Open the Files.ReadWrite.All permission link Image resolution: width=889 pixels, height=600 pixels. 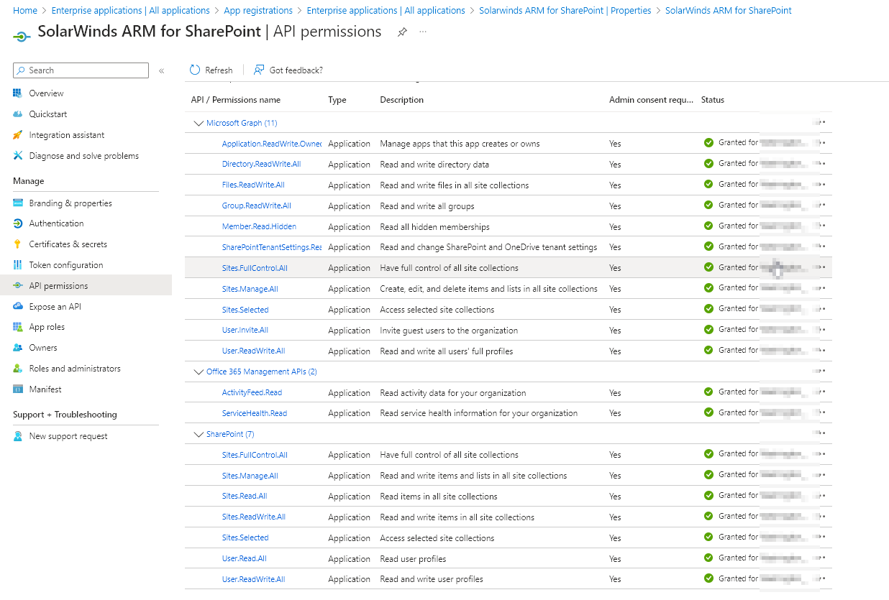point(253,185)
